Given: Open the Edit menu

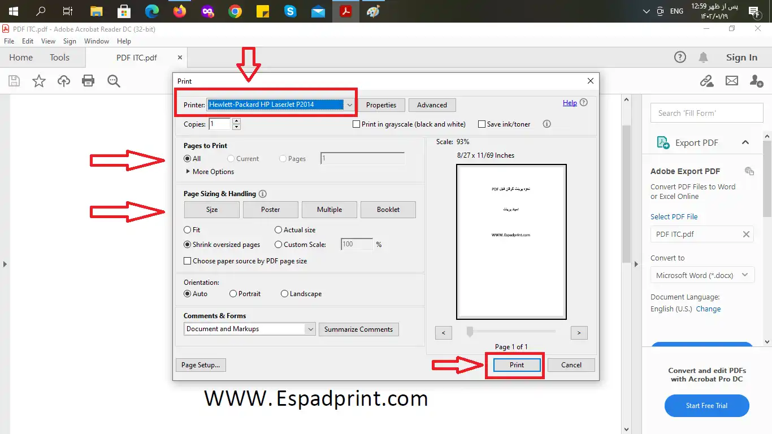Looking at the screenshot, I should [28, 41].
